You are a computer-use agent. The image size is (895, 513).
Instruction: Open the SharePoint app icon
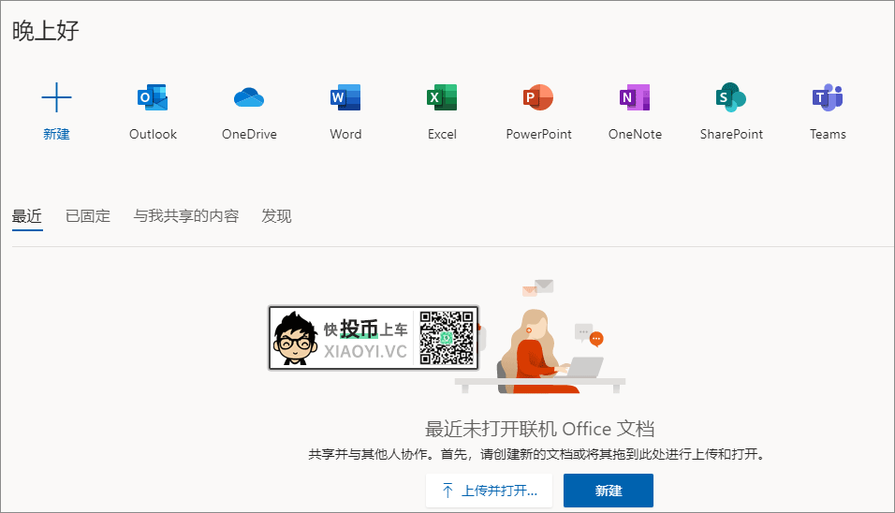pyautogui.click(x=731, y=97)
